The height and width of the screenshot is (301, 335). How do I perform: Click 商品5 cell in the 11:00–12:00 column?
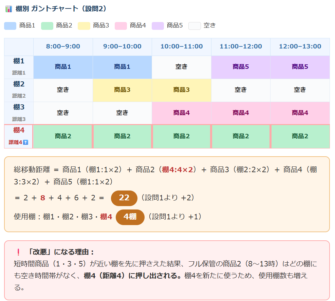tap(241, 67)
